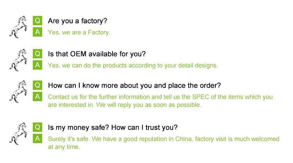Click the green A badge for 'Yes, we are a Factory.'

coord(38,32)
